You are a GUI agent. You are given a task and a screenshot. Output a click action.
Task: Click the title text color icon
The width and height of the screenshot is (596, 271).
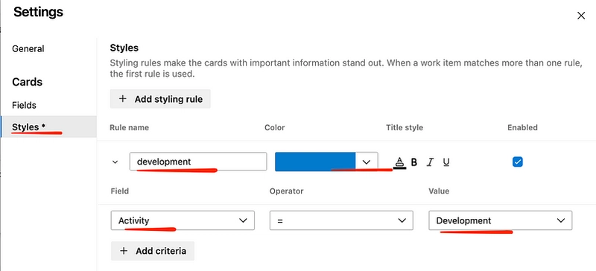pyautogui.click(x=399, y=163)
